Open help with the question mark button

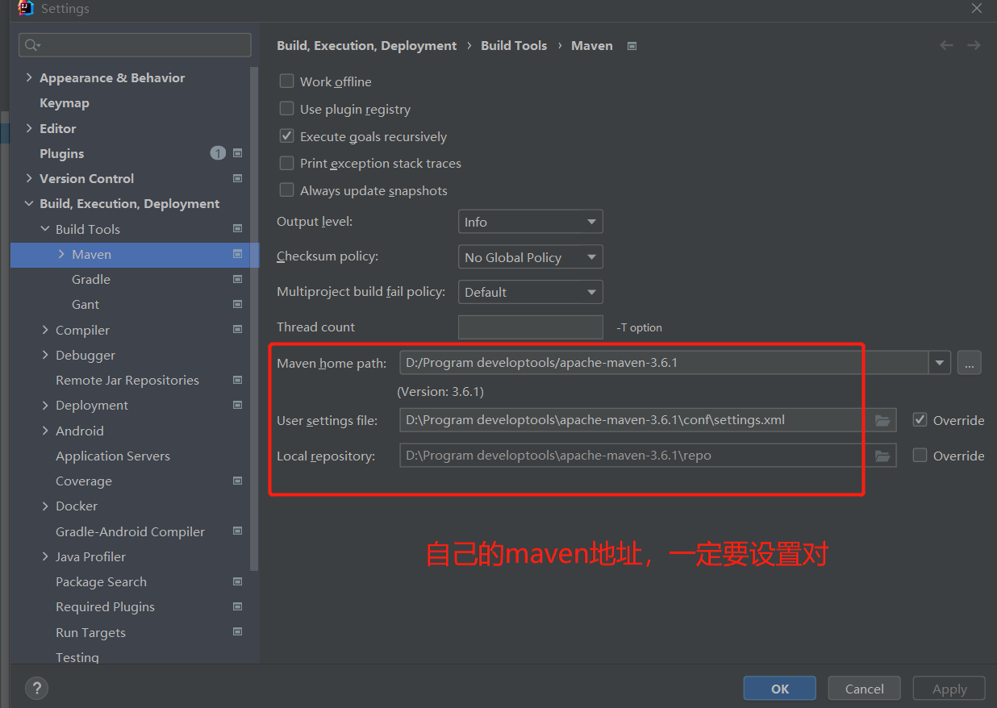[36, 688]
